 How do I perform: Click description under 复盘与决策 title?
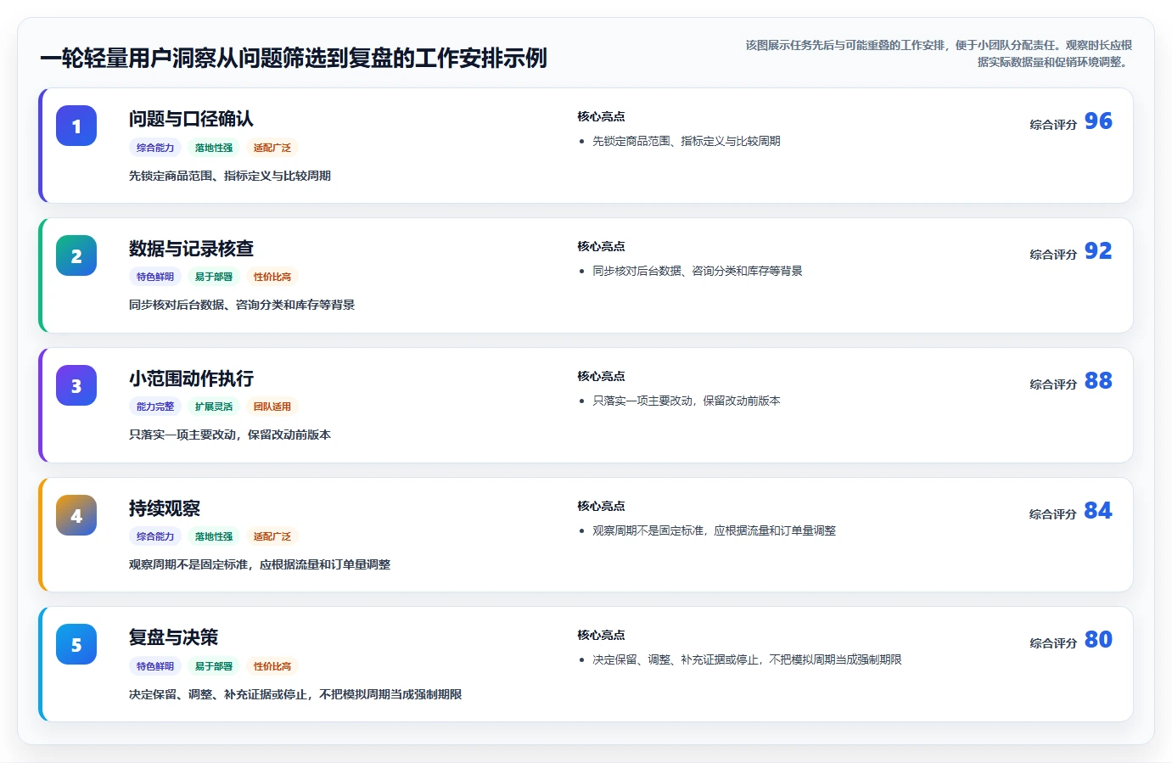pos(295,695)
